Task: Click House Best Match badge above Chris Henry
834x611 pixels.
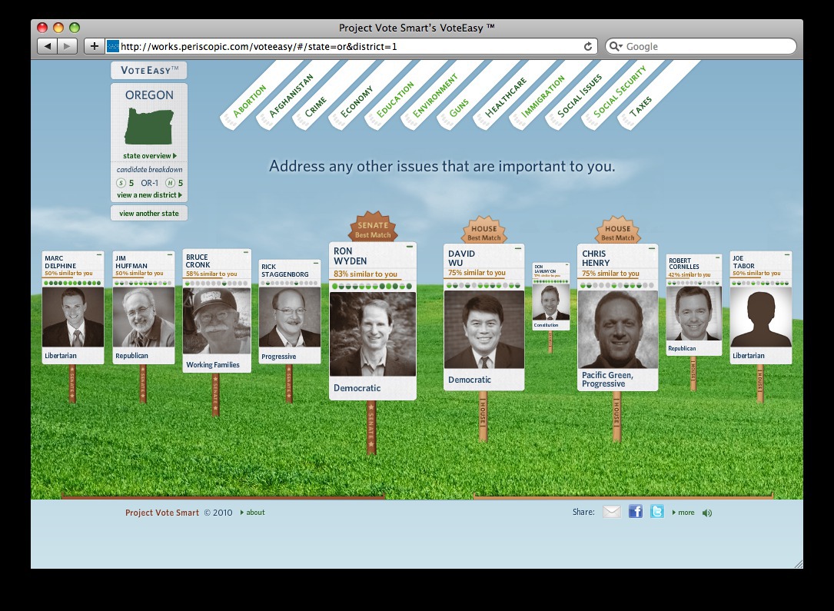Action: [617, 231]
